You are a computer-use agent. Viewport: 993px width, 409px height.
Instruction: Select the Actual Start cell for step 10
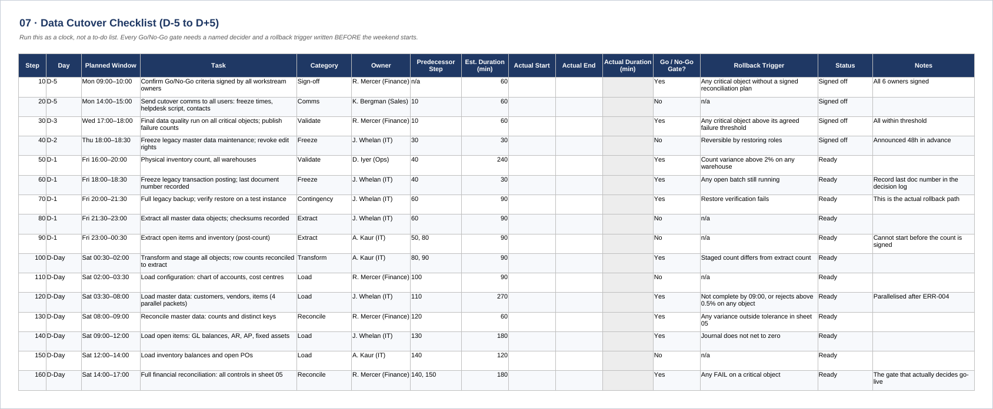tap(532, 87)
